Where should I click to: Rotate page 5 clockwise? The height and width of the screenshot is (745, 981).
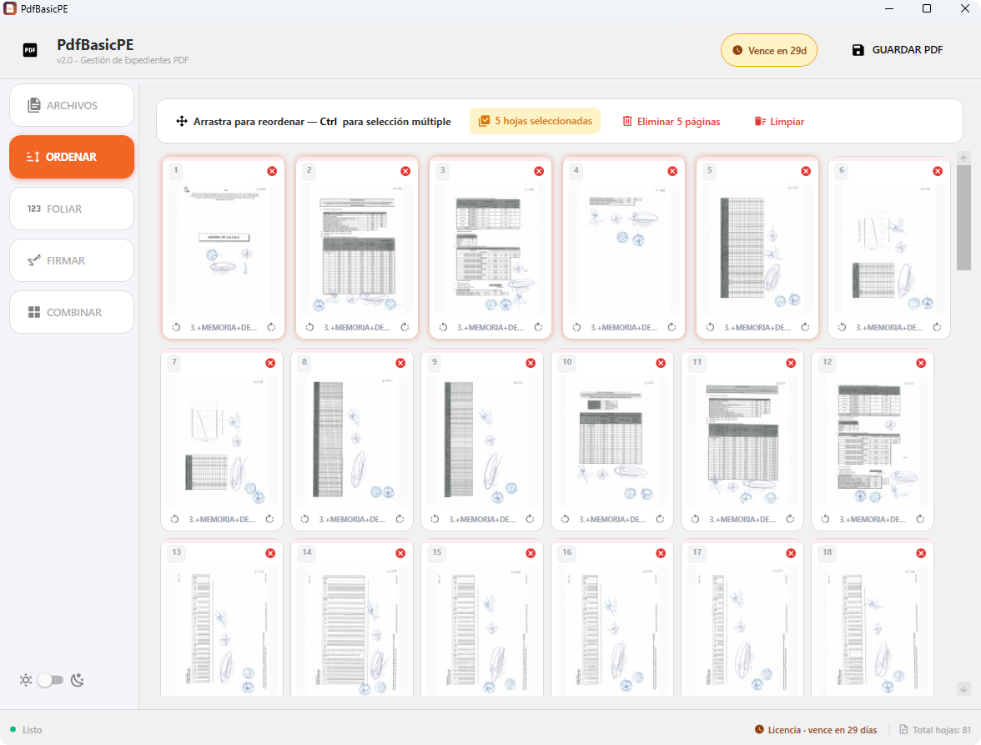(805, 327)
